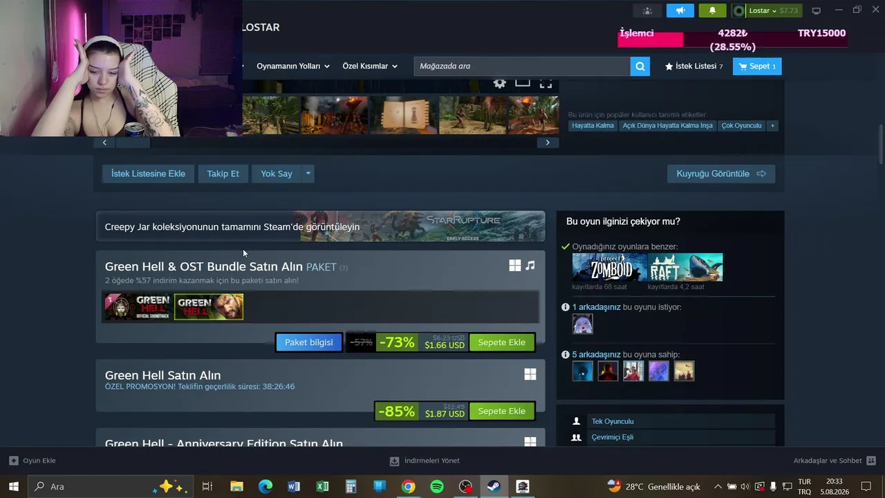Launch Microsoft Edge from the taskbar
Viewport: 885px width, 498px height.
click(x=265, y=486)
